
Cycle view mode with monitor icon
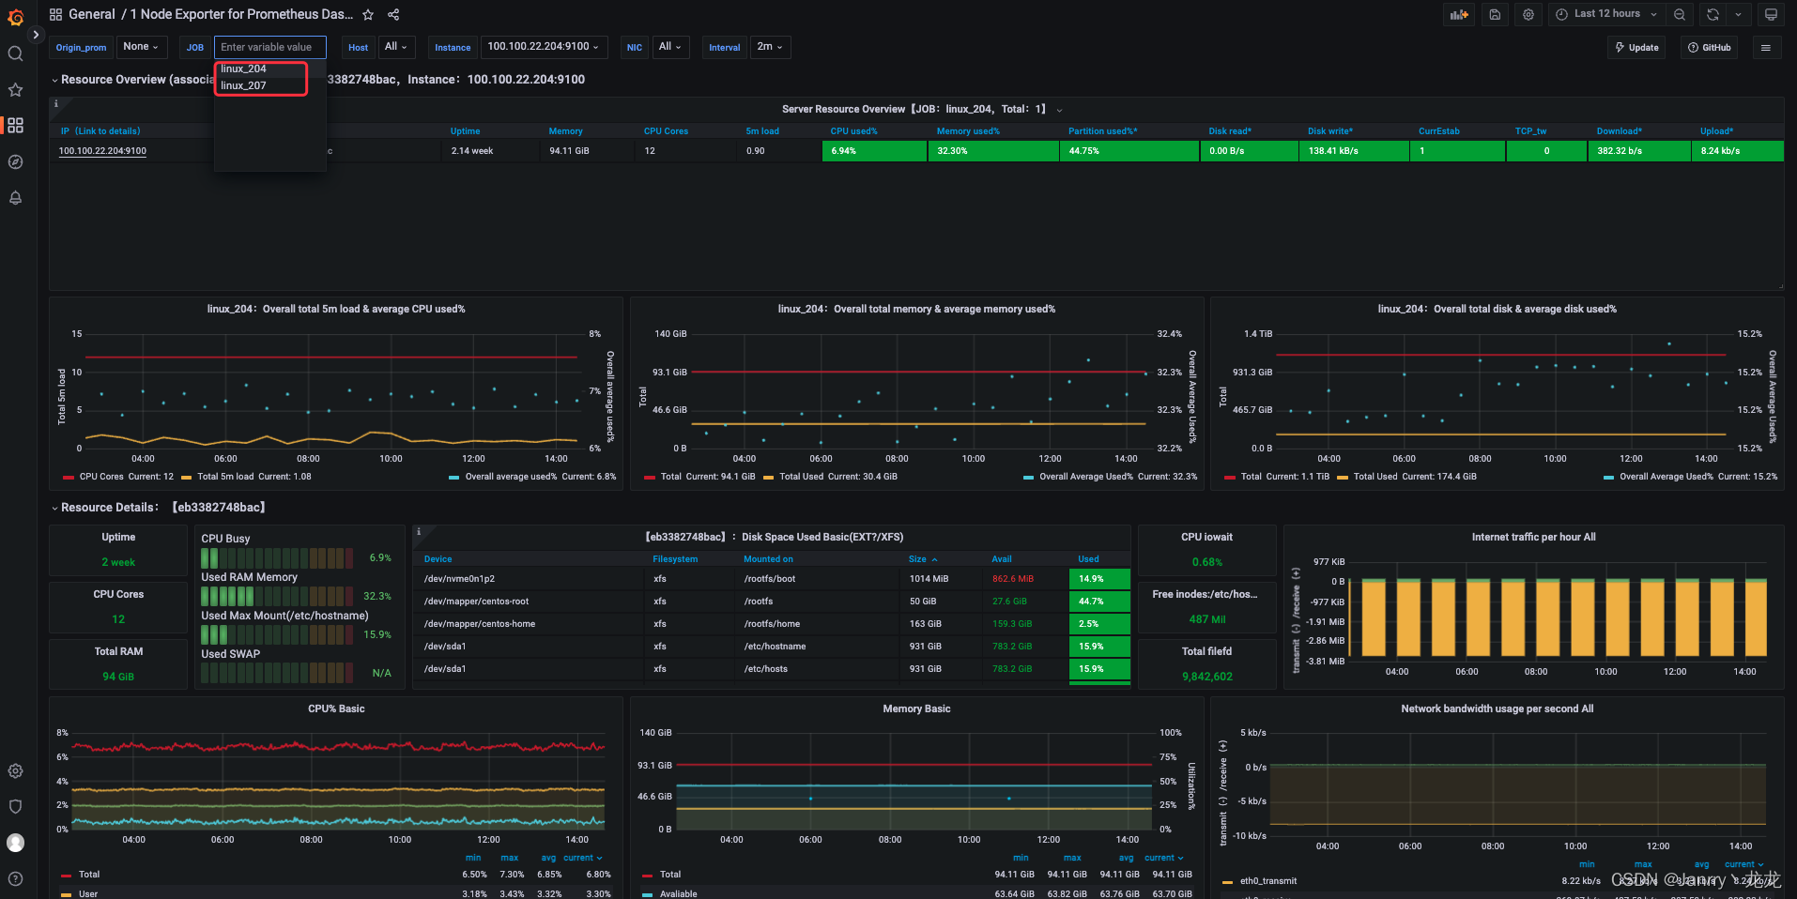1771,14
